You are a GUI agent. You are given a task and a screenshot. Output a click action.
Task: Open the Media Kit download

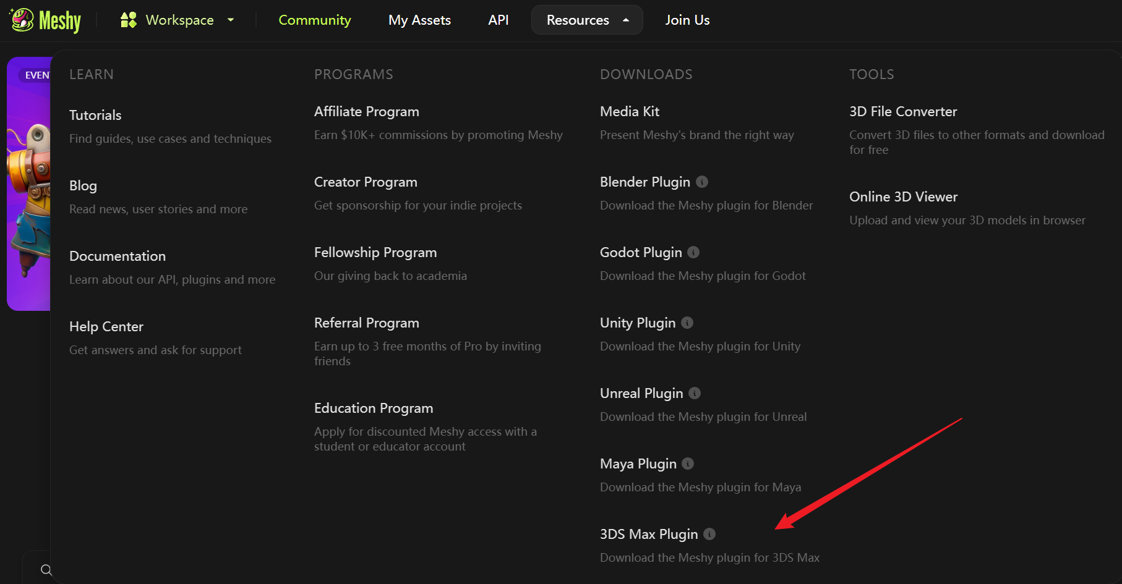pyautogui.click(x=630, y=111)
